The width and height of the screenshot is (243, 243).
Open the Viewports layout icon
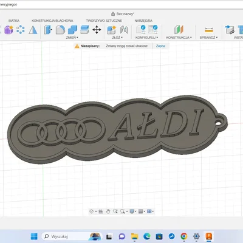point(149,211)
